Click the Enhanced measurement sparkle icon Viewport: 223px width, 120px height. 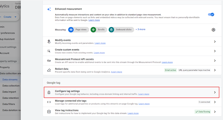pos(49,9)
